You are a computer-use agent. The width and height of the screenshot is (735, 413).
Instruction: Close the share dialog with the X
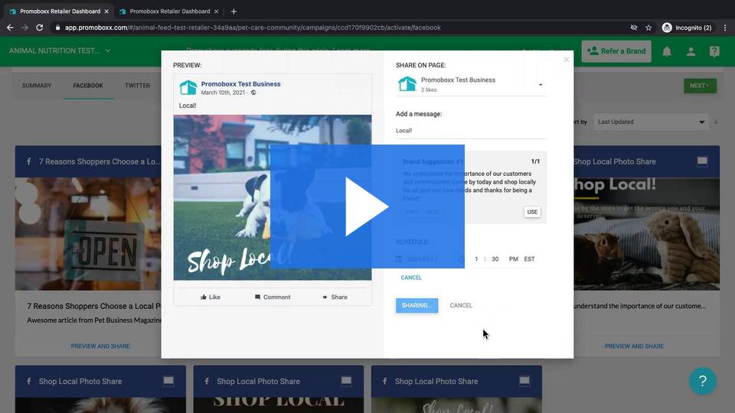pos(567,60)
